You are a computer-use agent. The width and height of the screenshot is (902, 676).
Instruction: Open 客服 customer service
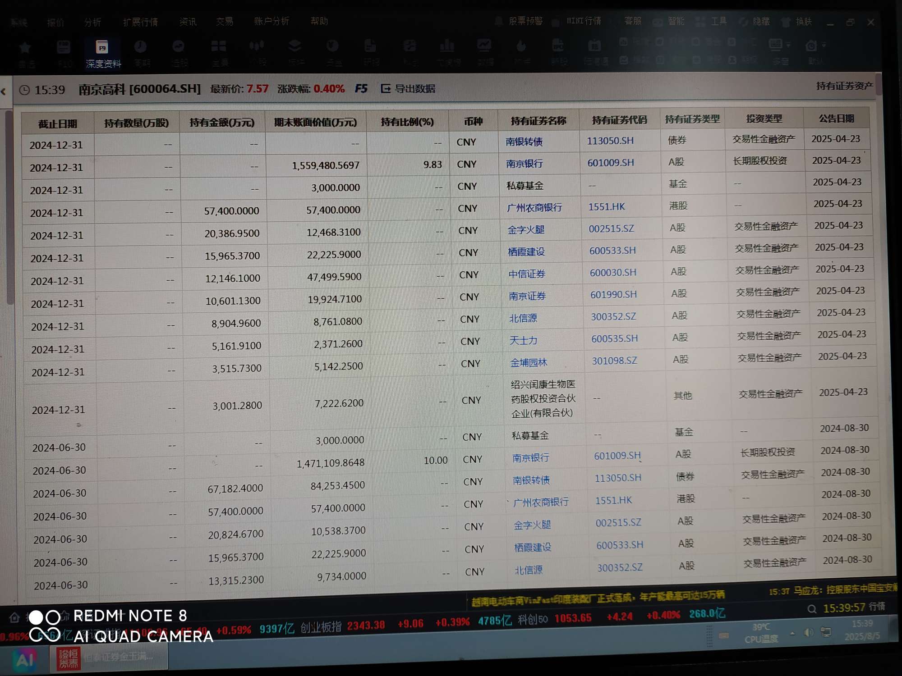pyautogui.click(x=633, y=21)
